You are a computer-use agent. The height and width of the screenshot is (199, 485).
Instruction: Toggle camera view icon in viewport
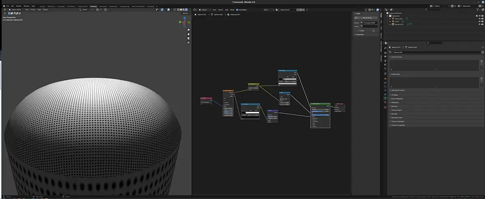(188, 38)
